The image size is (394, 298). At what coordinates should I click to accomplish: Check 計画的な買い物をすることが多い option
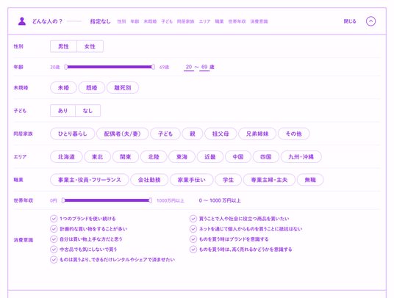(x=54, y=229)
